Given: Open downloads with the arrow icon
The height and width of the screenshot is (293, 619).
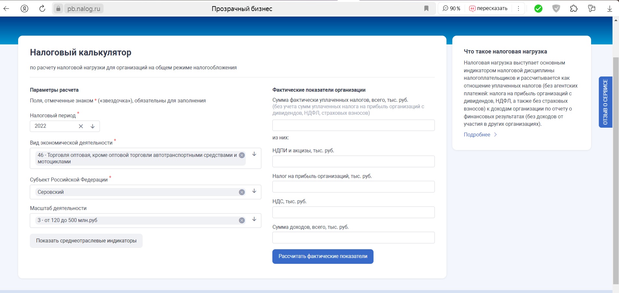Looking at the screenshot, I should pos(610,9).
